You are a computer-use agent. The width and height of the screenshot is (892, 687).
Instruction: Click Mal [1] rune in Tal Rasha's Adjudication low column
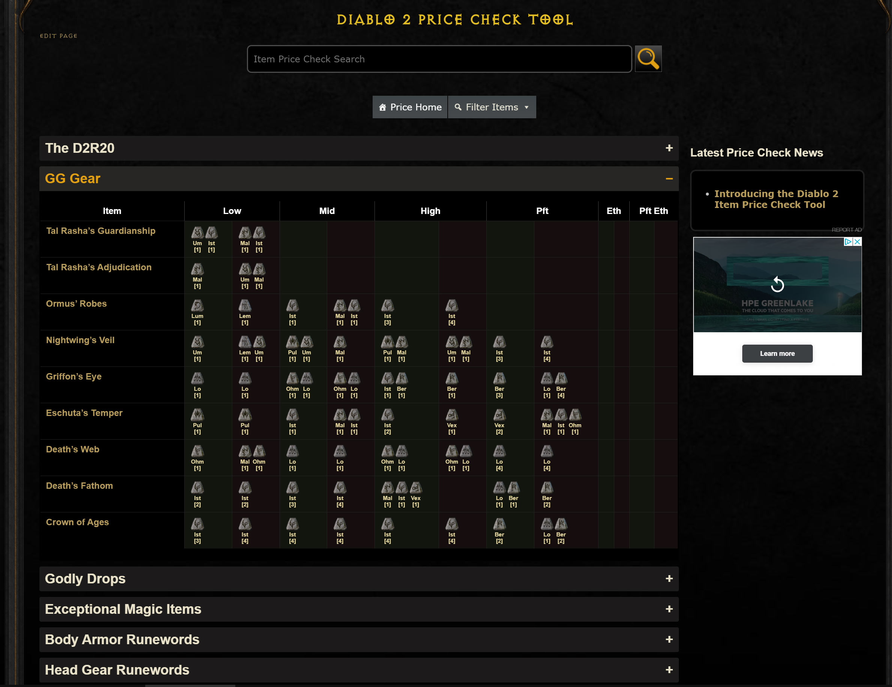(x=197, y=269)
